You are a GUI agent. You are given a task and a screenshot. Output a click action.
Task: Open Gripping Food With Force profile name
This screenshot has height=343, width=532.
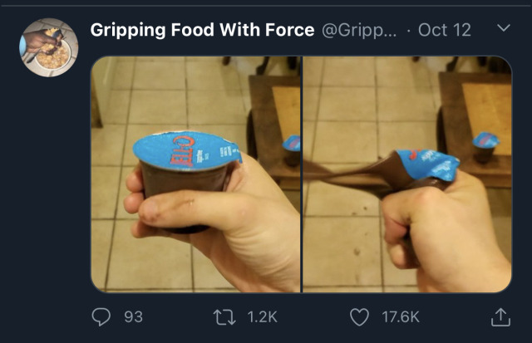pyautogui.click(x=202, y=30)
